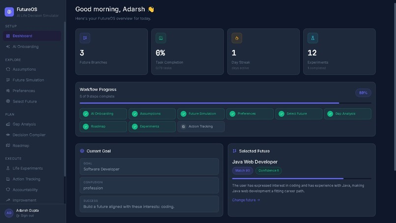Image resolution: width=396 pixels, height=223 pixels.
Task: Click the Dashboard grid icon in sidebar
Action: tap(8, 36)
